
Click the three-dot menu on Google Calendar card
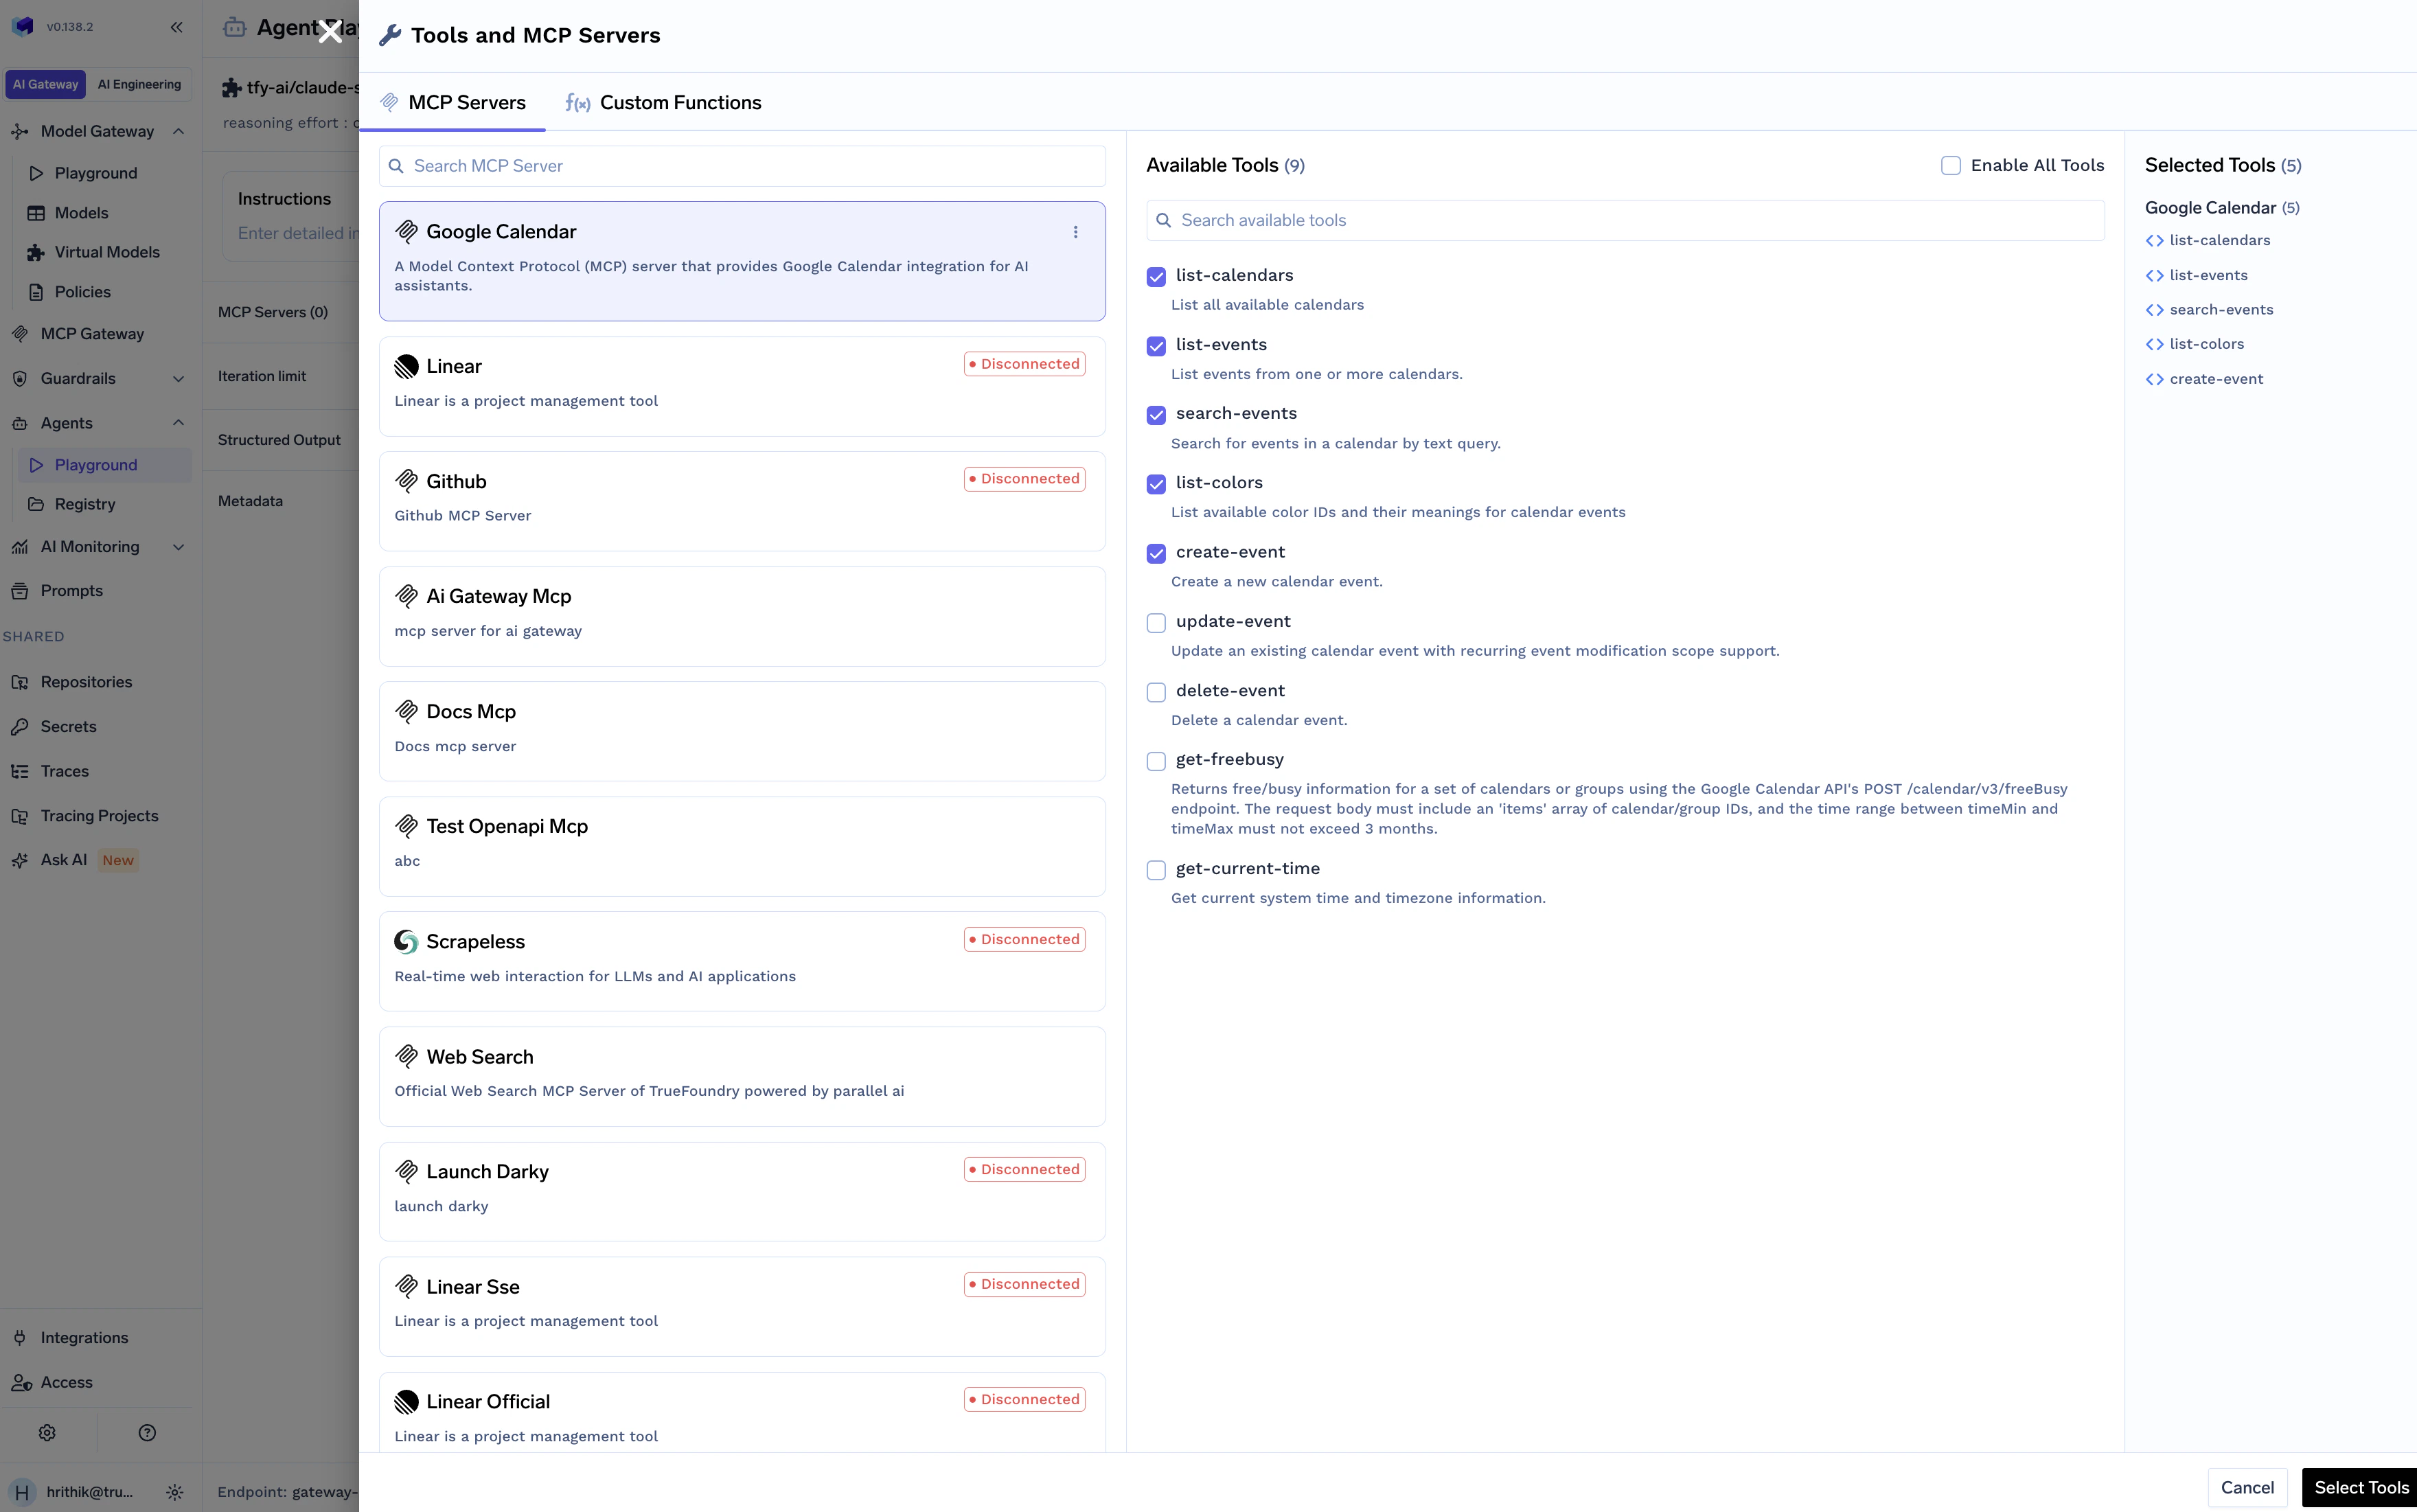pyautogui.click(x=1075, y=232)
